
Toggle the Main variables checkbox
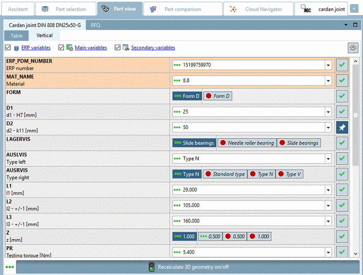pyautogui.click(x=61, y=48)
